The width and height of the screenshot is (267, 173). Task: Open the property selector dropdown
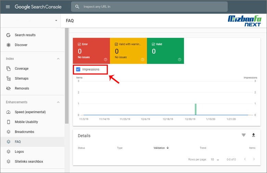coord(56,21)
